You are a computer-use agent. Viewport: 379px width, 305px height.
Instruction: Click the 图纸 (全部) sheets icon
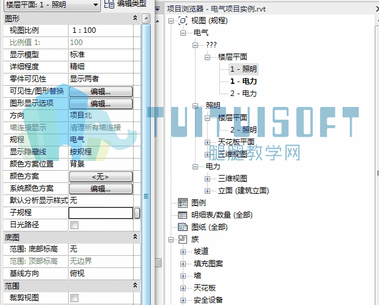(x=183, y=227)
